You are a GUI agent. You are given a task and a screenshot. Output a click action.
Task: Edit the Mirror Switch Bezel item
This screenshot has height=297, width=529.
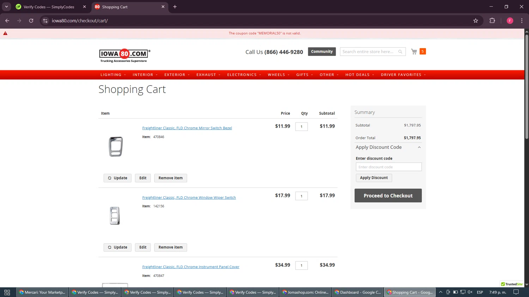pos(143,178)
